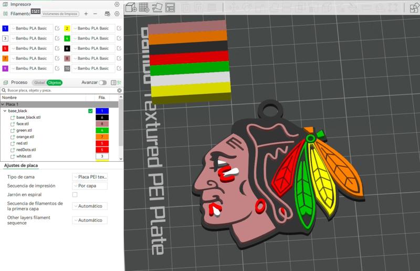Edit preset for filament 10
Image resolution: width=420 pixels, height=271 pixels.
119,68
